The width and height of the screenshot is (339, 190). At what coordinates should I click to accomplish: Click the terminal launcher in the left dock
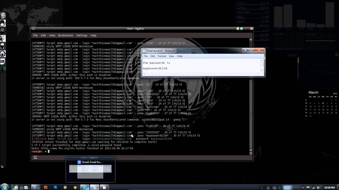coord(2,61)
